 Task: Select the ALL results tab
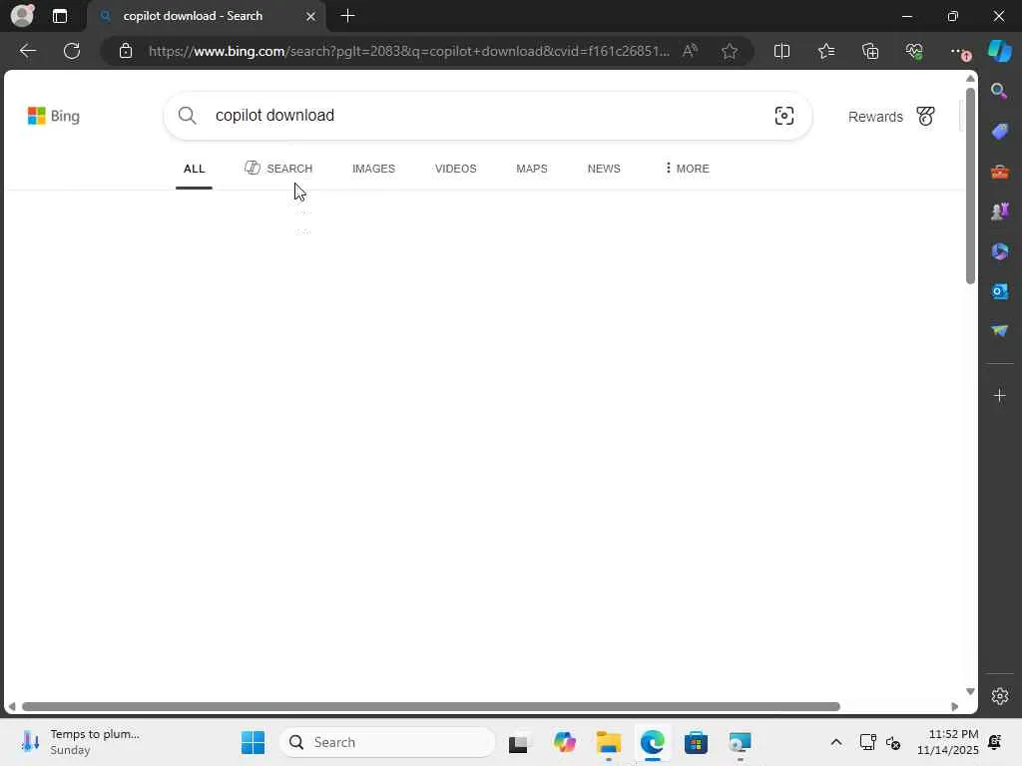pyautogui.click(x=194, y=169)
